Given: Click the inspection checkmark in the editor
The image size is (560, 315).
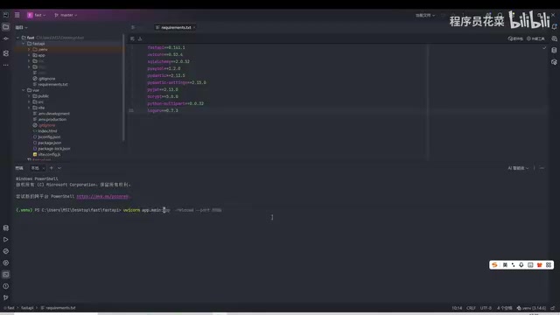Looking at the screenshot, I should click(x=544, y=47).
